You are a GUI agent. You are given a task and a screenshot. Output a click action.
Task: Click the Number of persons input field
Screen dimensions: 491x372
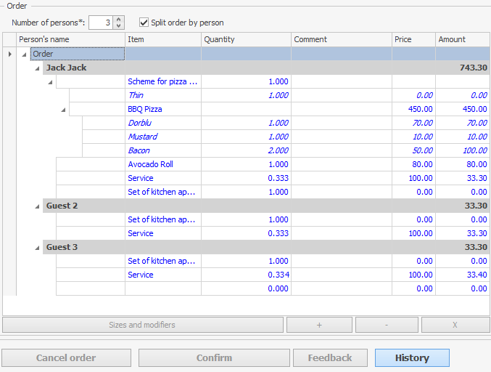click(x=101, y=23)
